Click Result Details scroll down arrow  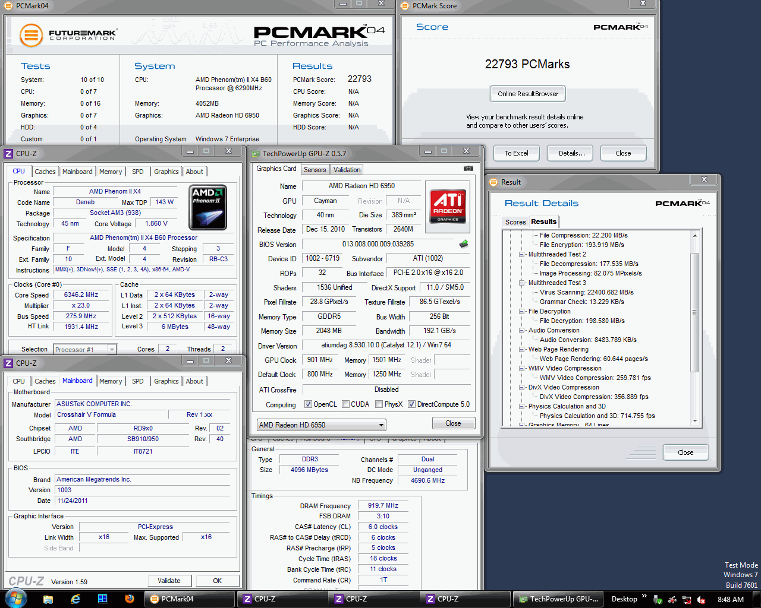tap(694, 421)
